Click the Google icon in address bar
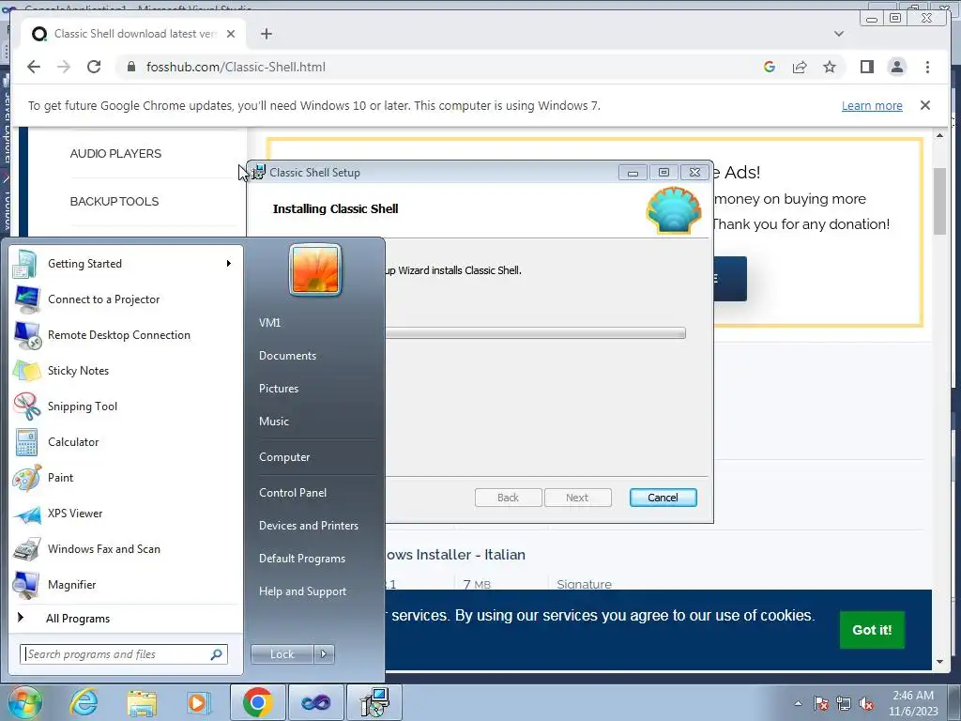The width and height of the screenshot is (961, 721). pyautogui.click(x=770, y=67)
